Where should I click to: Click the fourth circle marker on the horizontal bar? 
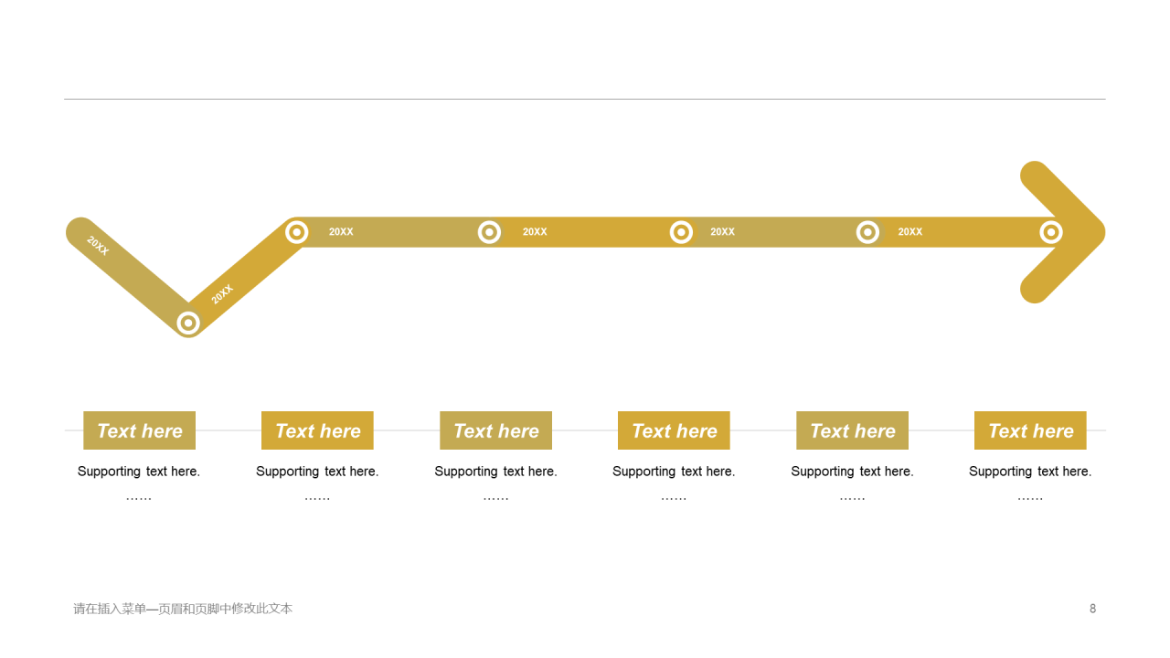coord(867,232)
